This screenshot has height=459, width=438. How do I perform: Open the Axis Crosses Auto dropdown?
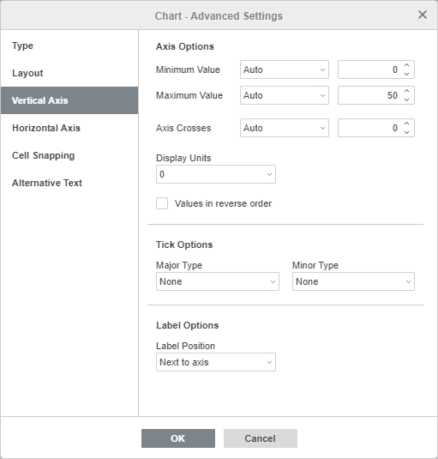tap(285, 128)
